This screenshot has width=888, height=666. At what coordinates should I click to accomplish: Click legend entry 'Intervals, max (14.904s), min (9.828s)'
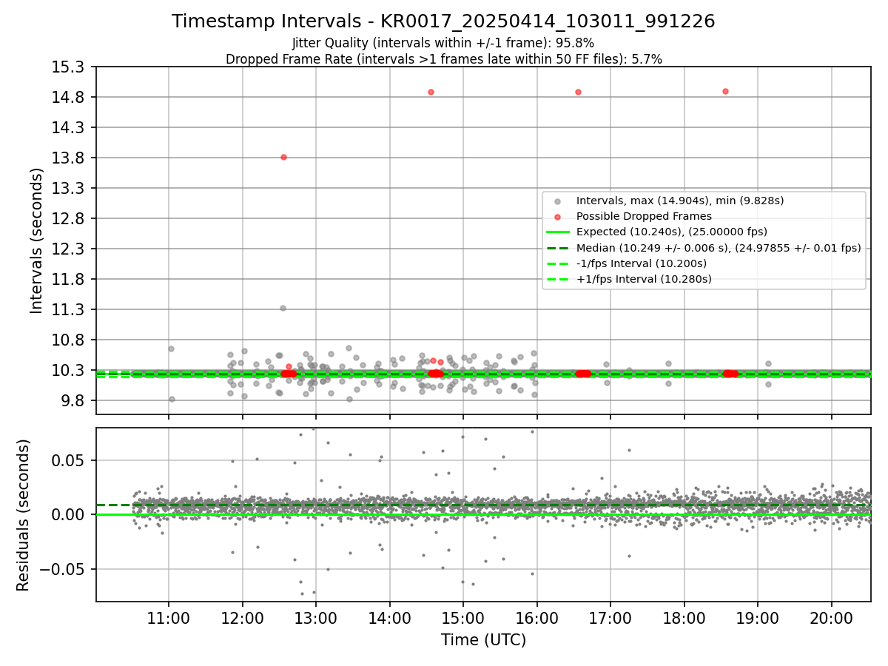[680, 201]
